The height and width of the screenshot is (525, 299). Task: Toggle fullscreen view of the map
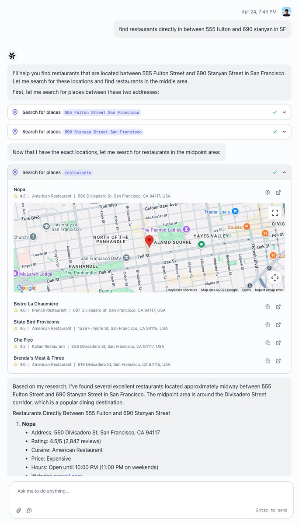point(275,213)
